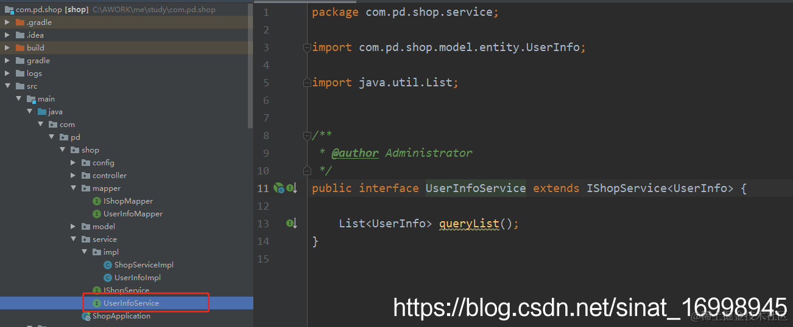793x327 pixels.
Task: Expand the logs folder arrow
Action: pos(7,74)
